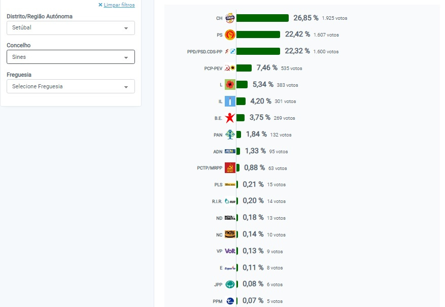Click the IL party blue logo
The image size is (445, 307).
pyautogui.click(x=230, y=101)
